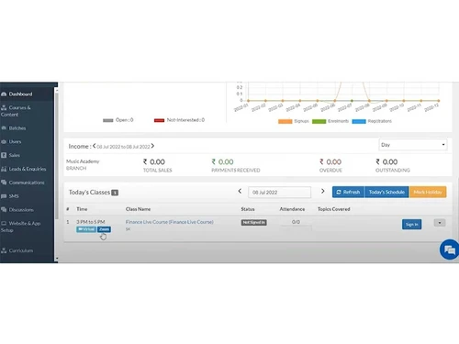Click the Today's Classes count badge
This screenshot has height=344, width=459.
[x=115, y=193]
